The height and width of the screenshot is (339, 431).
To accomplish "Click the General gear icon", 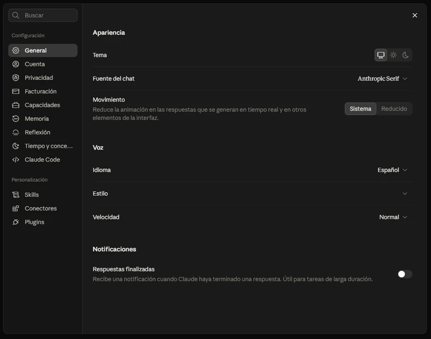I will [16, 51].
